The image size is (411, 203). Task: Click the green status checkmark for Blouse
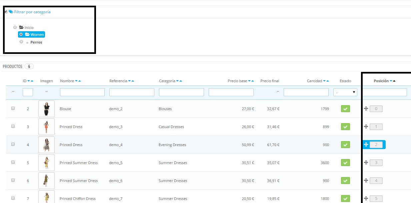point(345,109)
